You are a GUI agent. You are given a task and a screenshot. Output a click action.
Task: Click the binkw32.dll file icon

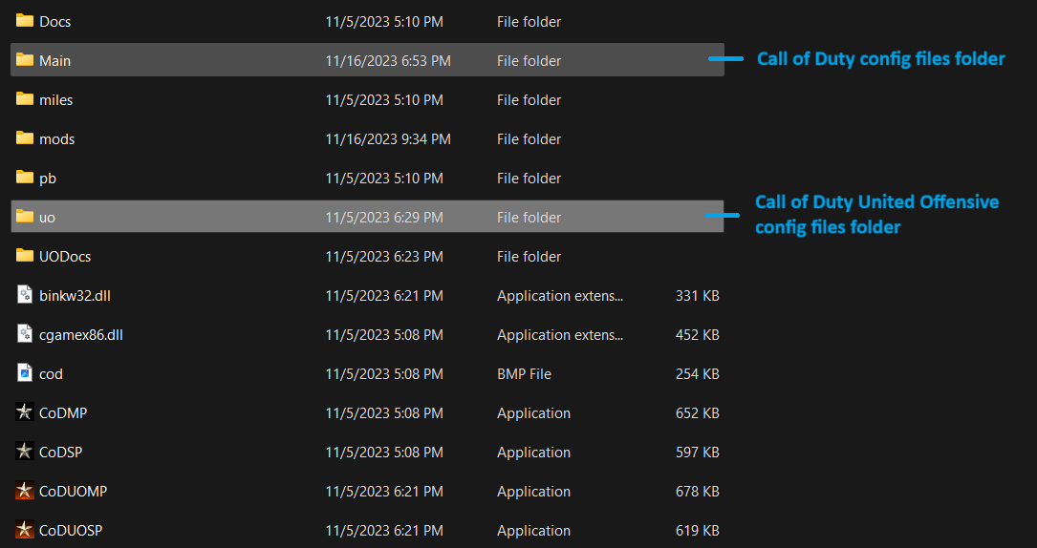point(25,295)
